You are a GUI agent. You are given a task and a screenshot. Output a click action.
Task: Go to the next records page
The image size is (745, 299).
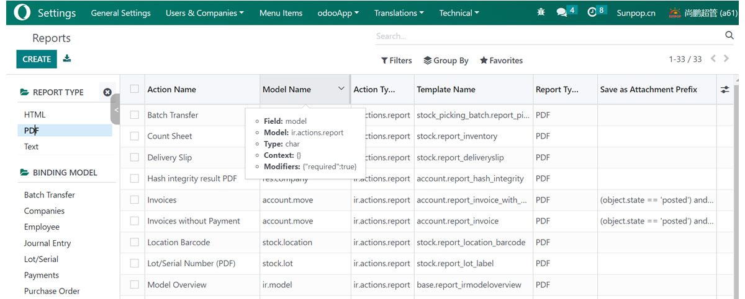click(728, 59)
